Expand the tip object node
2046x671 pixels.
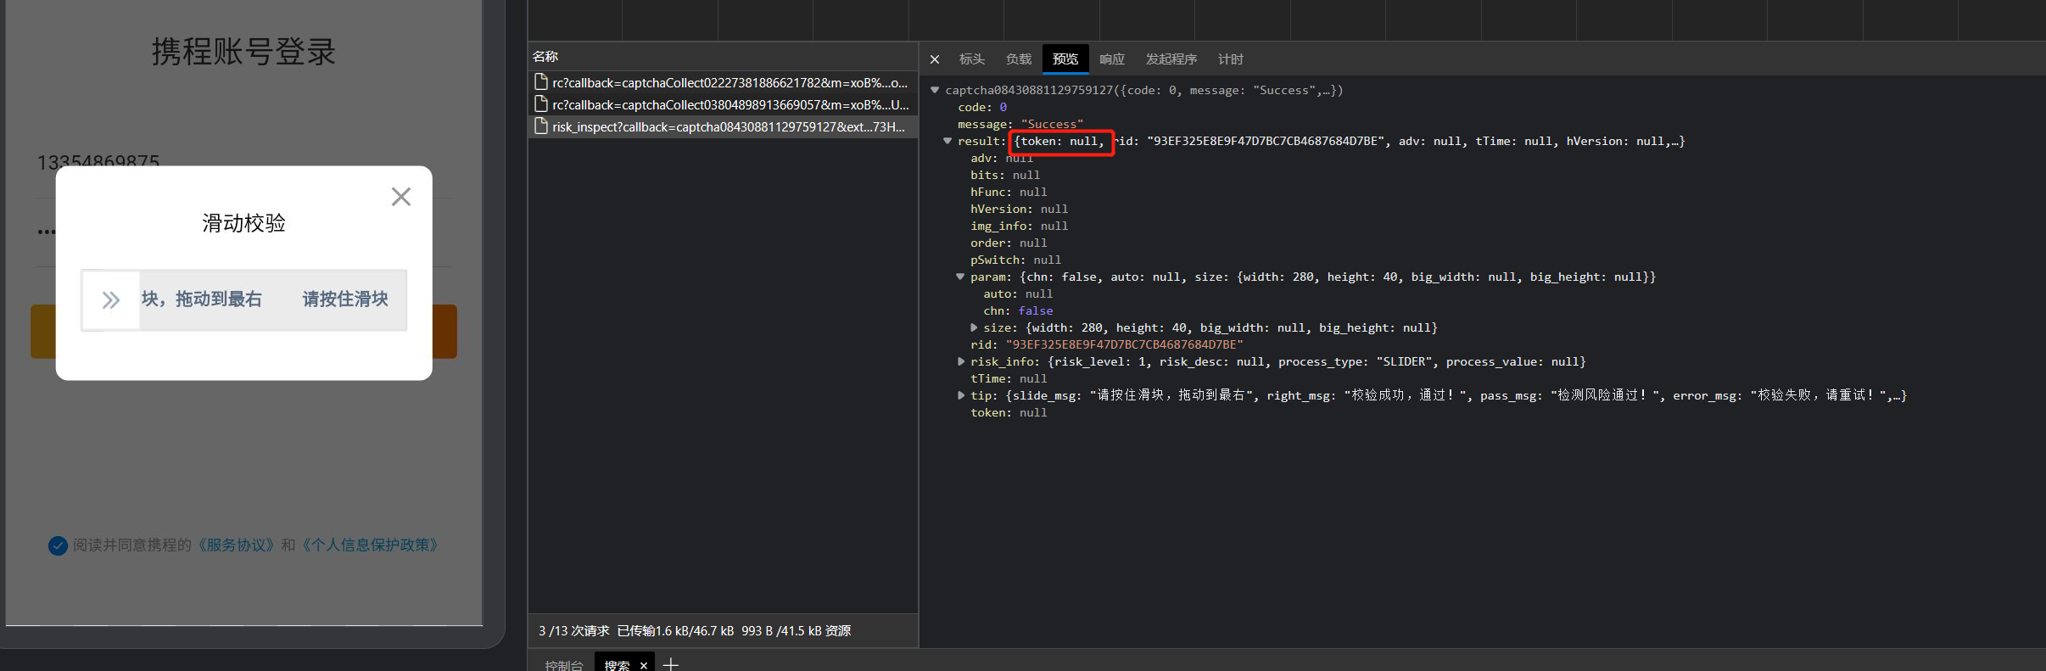961,395
